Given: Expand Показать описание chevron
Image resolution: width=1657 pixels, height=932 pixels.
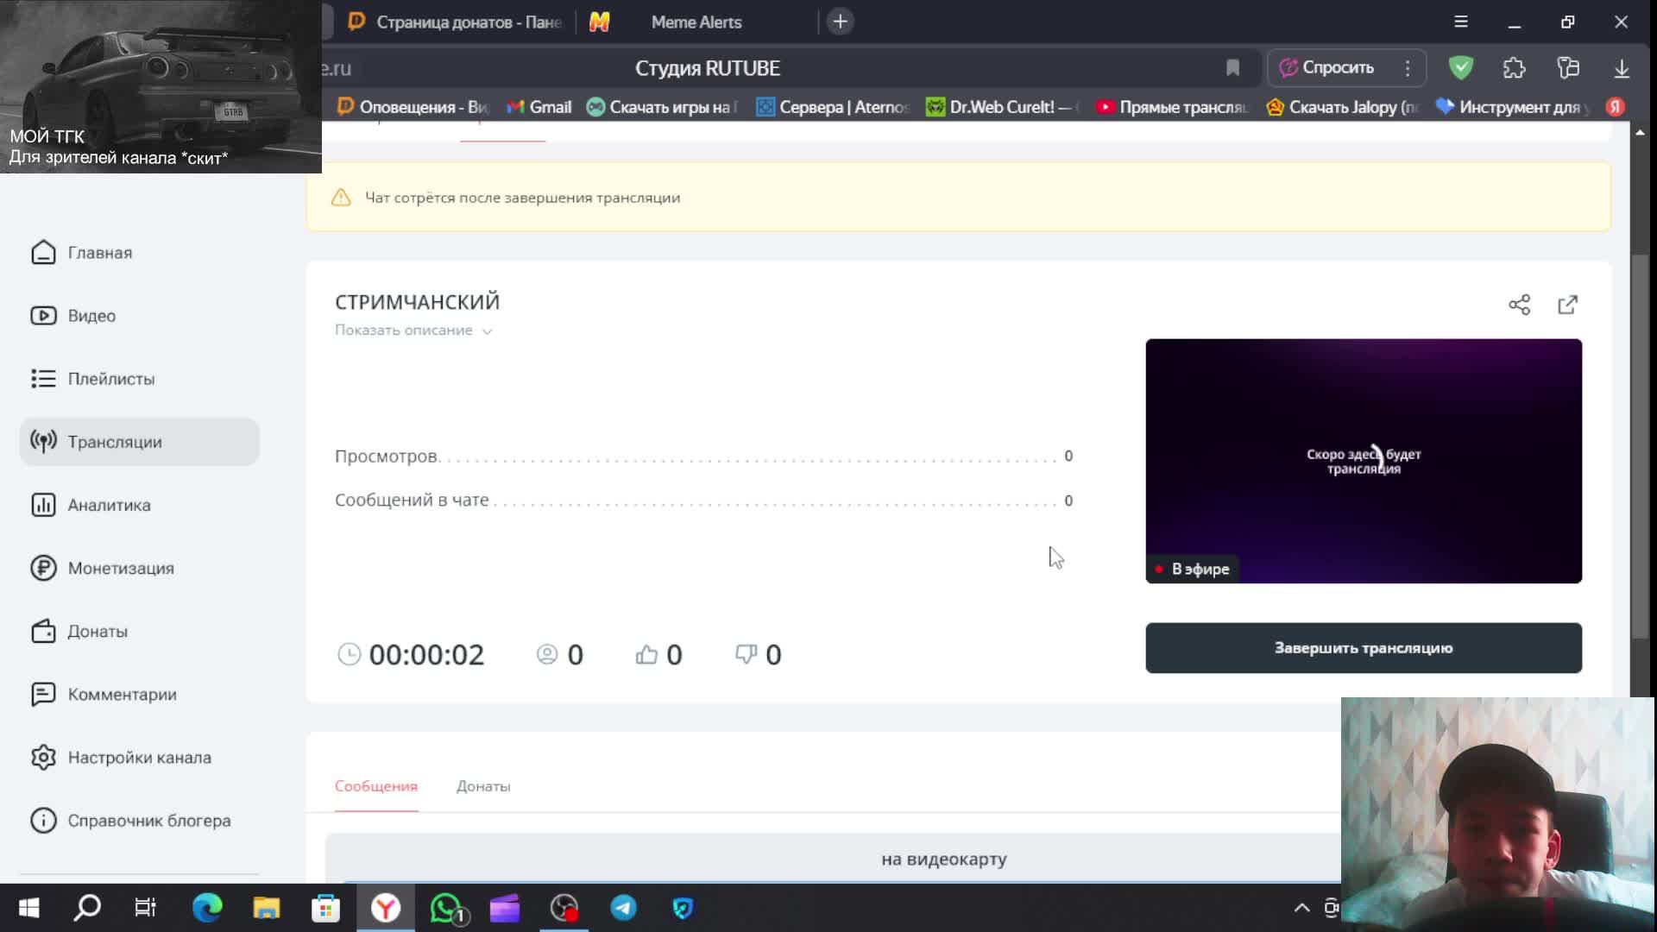Looking at the screenshot, I should 487,331.
